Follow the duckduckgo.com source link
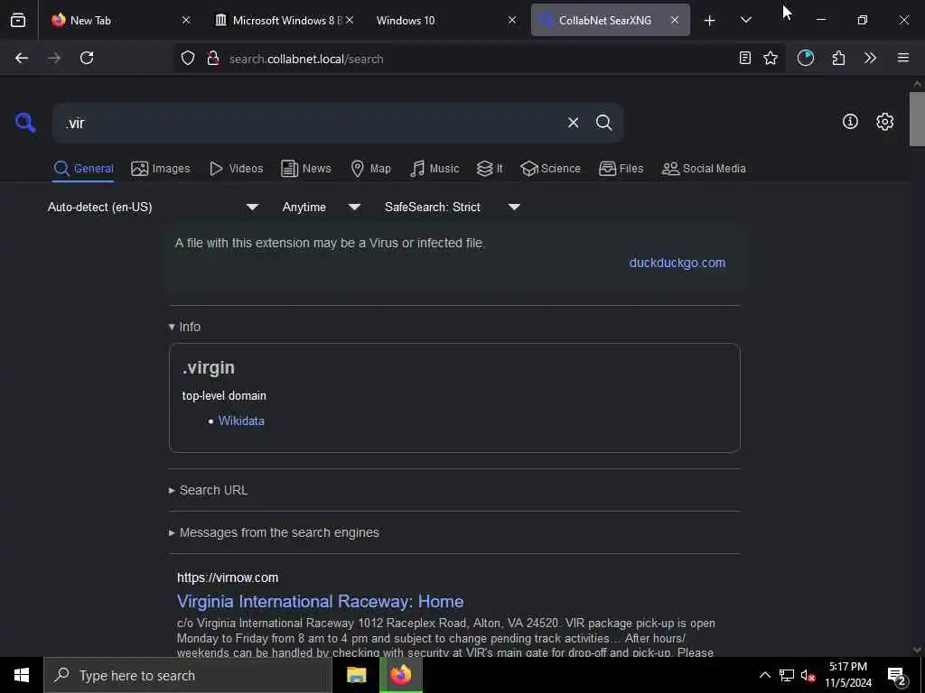925x693 pixels. click(x=677, y=263)
